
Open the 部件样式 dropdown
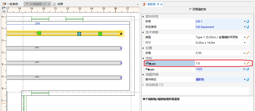pos(245,80)
